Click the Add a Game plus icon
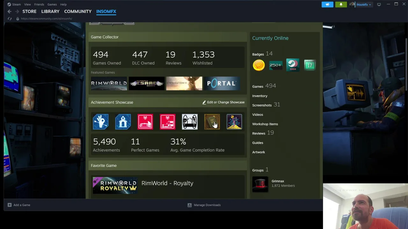 10,205
